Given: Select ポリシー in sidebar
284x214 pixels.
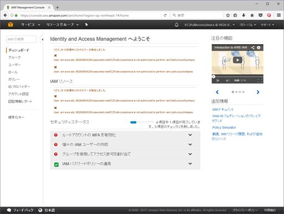Looking at the screenshot, I should pyautogui.click(x=14, y=80).
